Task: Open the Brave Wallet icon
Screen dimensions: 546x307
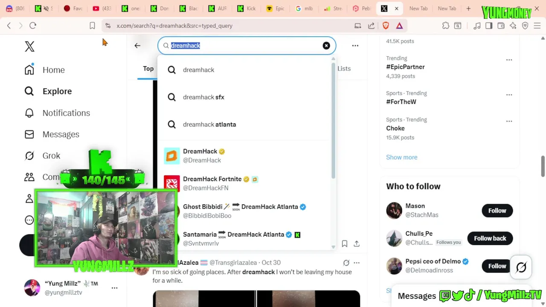Action: click(501, 26)
